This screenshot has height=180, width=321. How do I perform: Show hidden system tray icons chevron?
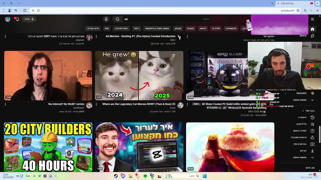click(56, 176)
